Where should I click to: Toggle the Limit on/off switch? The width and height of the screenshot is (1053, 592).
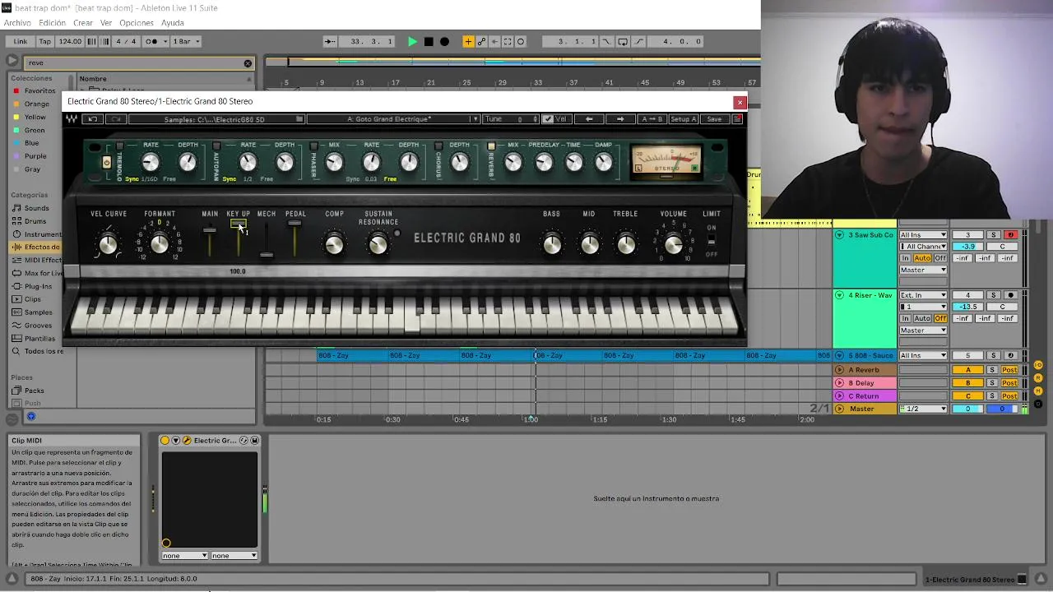712,241
